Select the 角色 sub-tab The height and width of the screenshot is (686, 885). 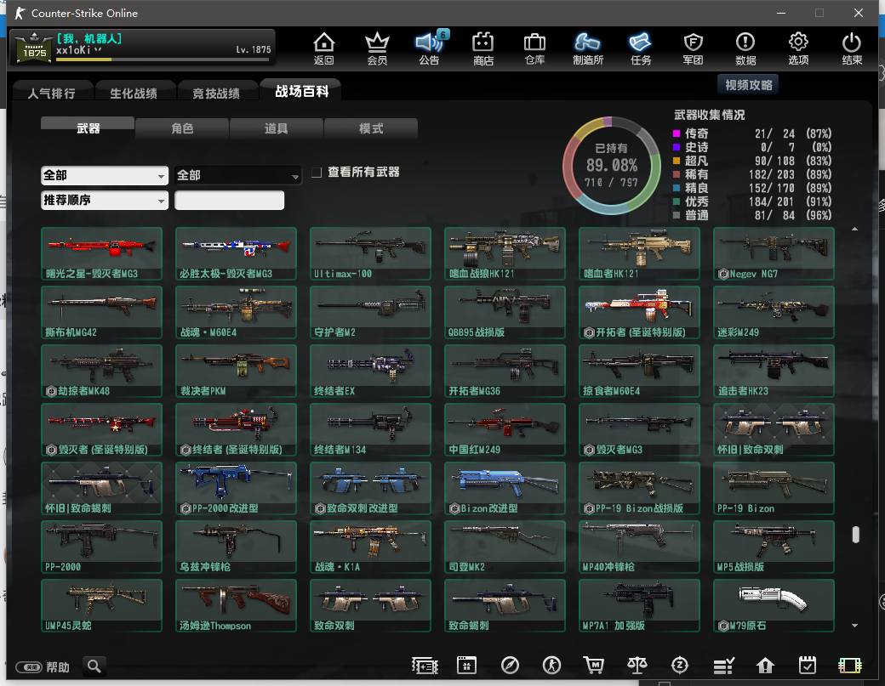(x=182, y=128)
